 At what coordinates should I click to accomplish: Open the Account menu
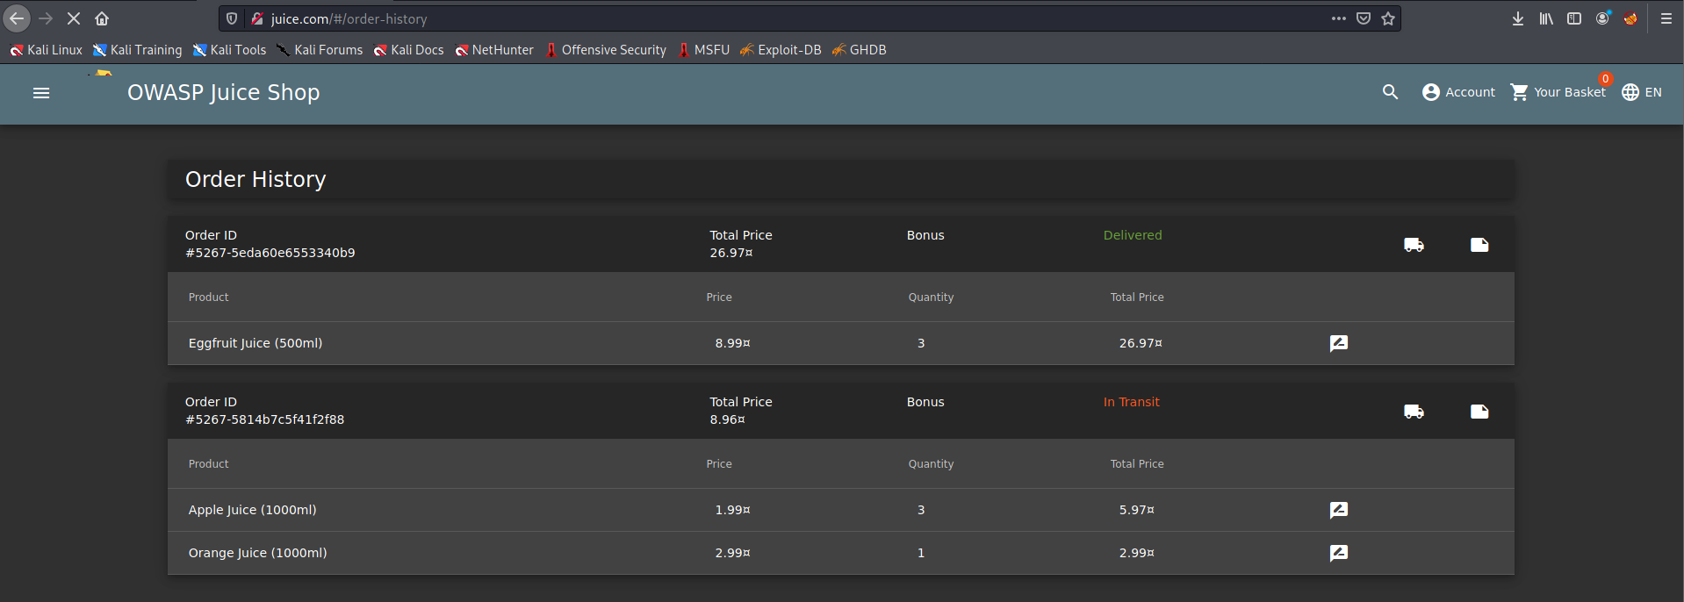coord(1458,92)
